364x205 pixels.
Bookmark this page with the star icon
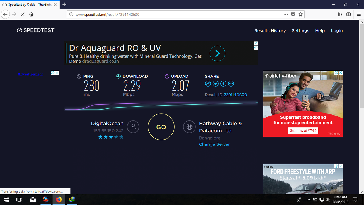click(301, 14)
